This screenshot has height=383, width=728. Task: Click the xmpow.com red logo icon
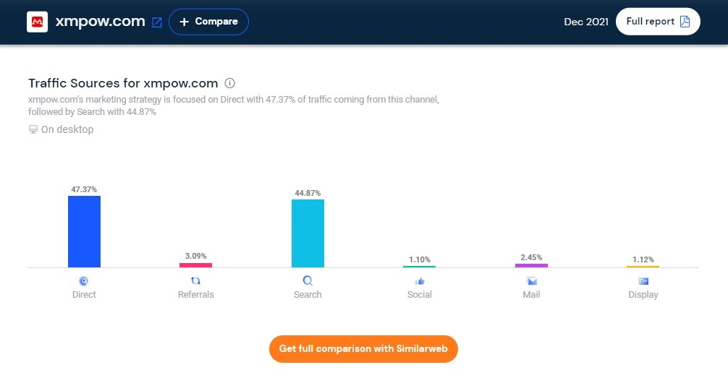[37, 22]
